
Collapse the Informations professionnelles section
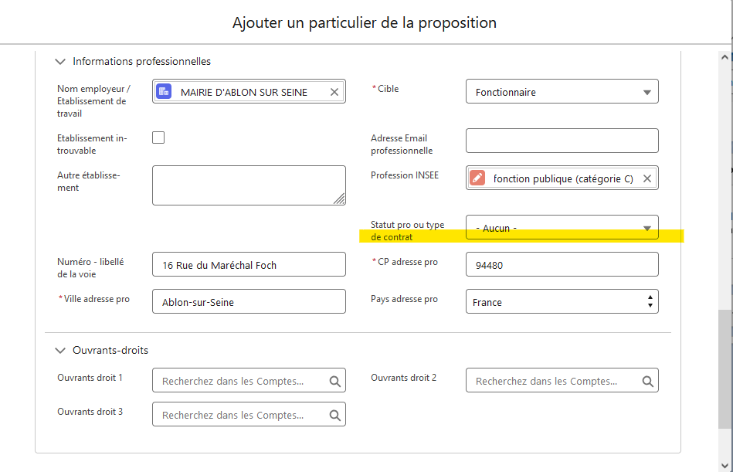(60, 61)
